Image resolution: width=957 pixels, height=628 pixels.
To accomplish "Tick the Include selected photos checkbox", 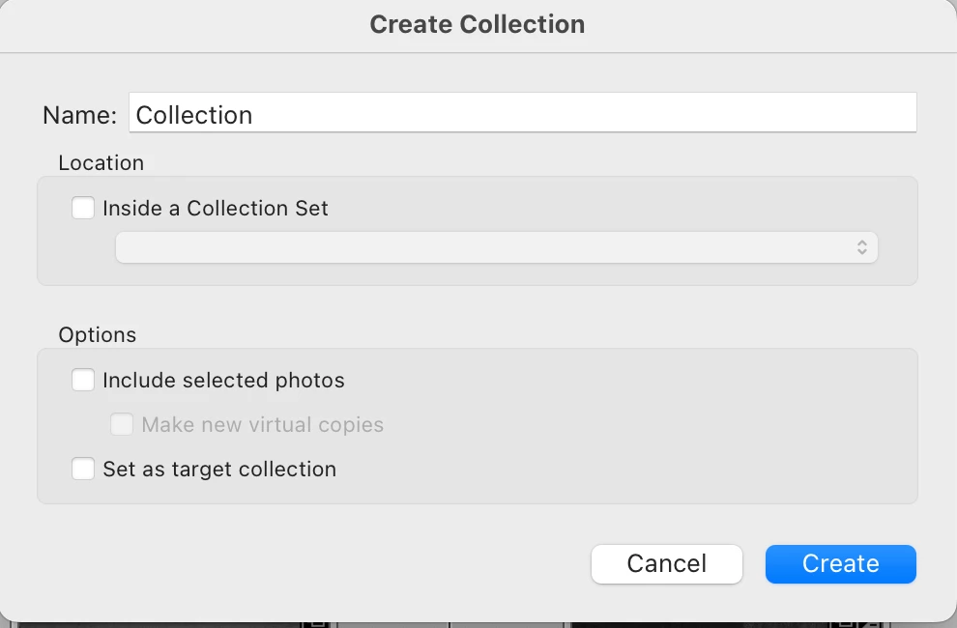I will 83,380.
